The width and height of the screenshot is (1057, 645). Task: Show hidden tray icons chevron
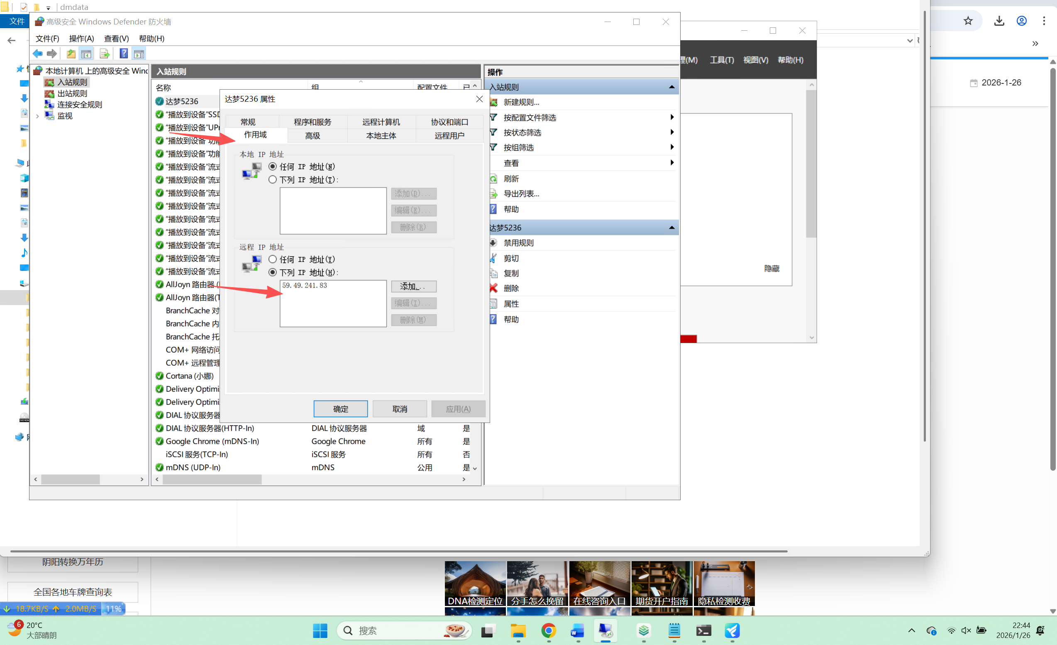(912, 630)
